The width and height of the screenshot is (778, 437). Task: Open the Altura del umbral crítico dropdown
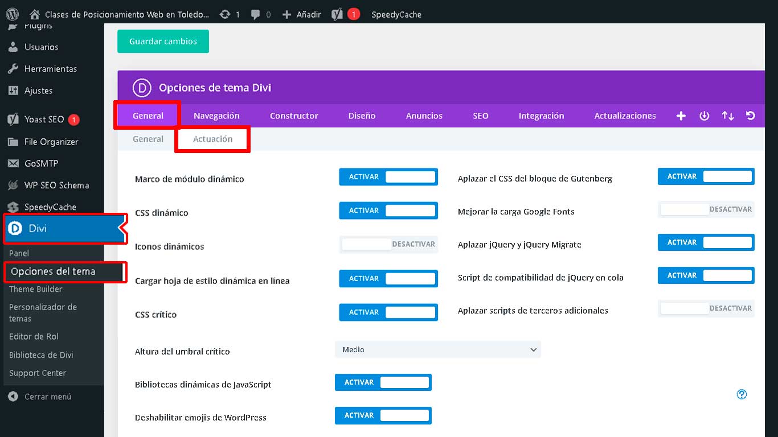[x=437, y=349]
